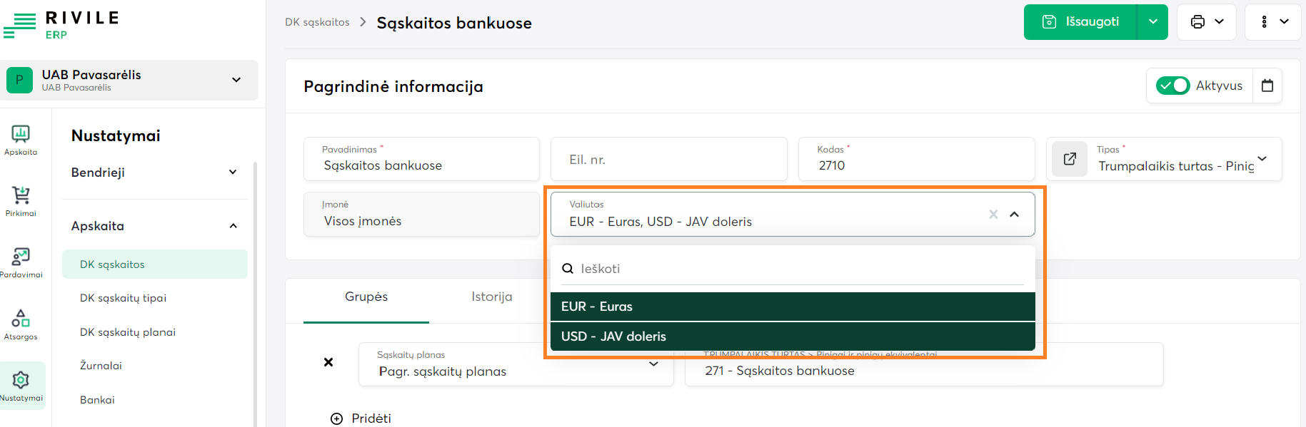Open the external link icon beside Tipas
Image resolution: width=1306 pixels, height=427 pixels.
(x=1070, y=159)
